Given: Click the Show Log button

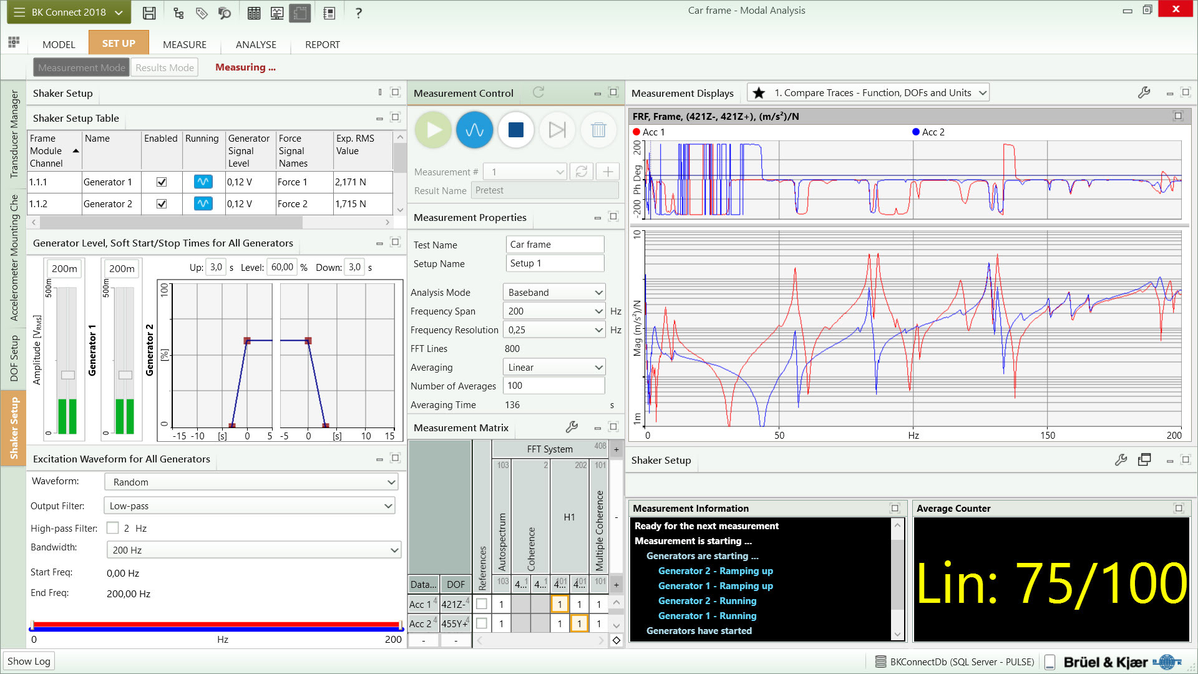Looking at the screenshot, I should tap(29, 661).
